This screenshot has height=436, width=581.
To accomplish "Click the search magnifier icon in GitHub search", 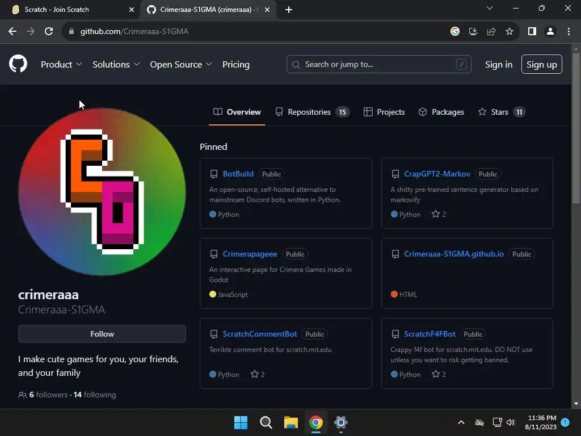I will click(296, 65).
